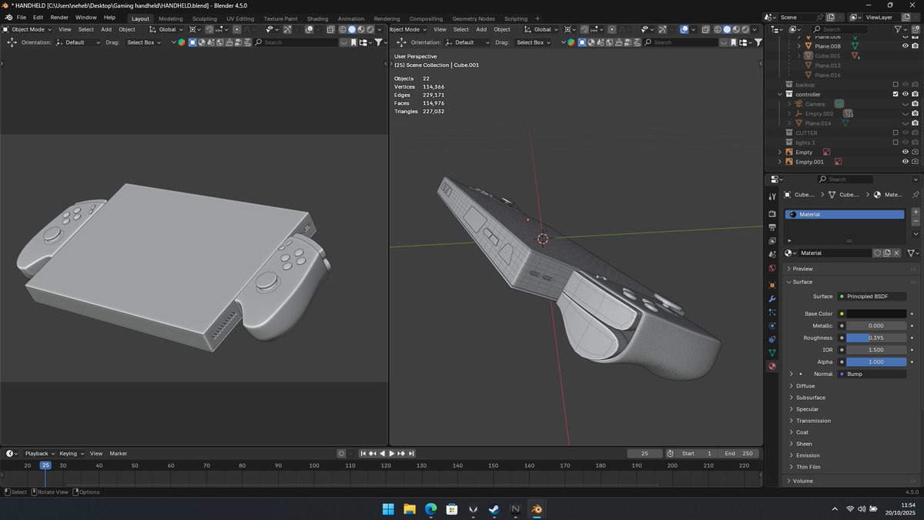Open Object Mode dropdown in left viewport
Viewport: 924px width, 520px height.
[28, 29]
